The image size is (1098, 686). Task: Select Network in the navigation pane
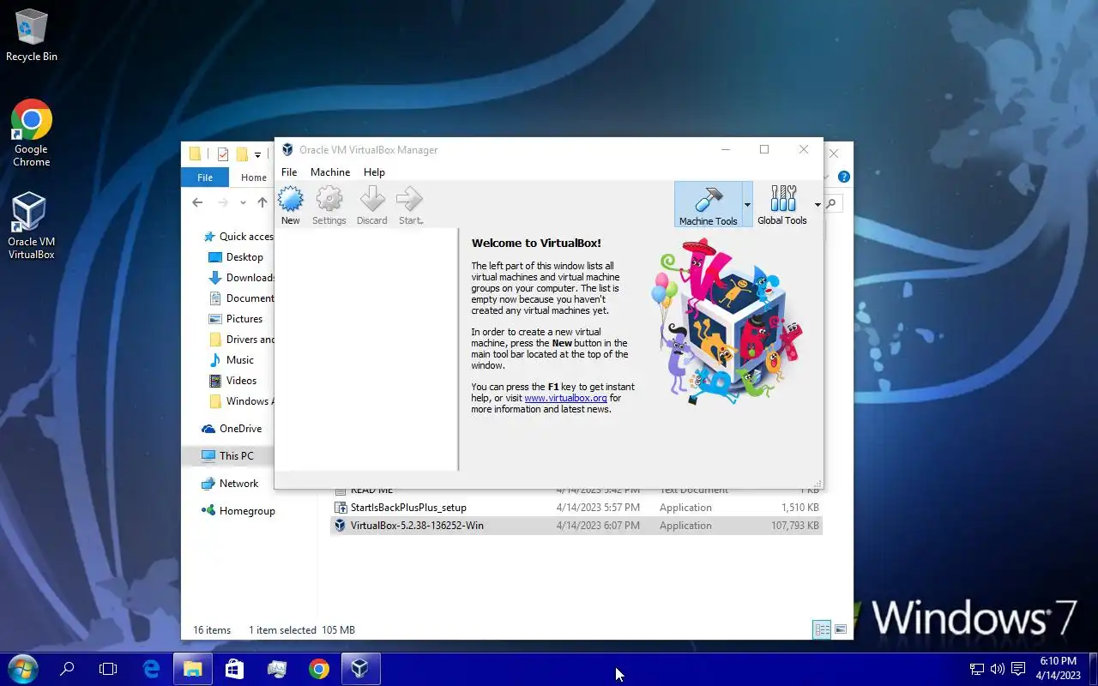click(230, 484)
